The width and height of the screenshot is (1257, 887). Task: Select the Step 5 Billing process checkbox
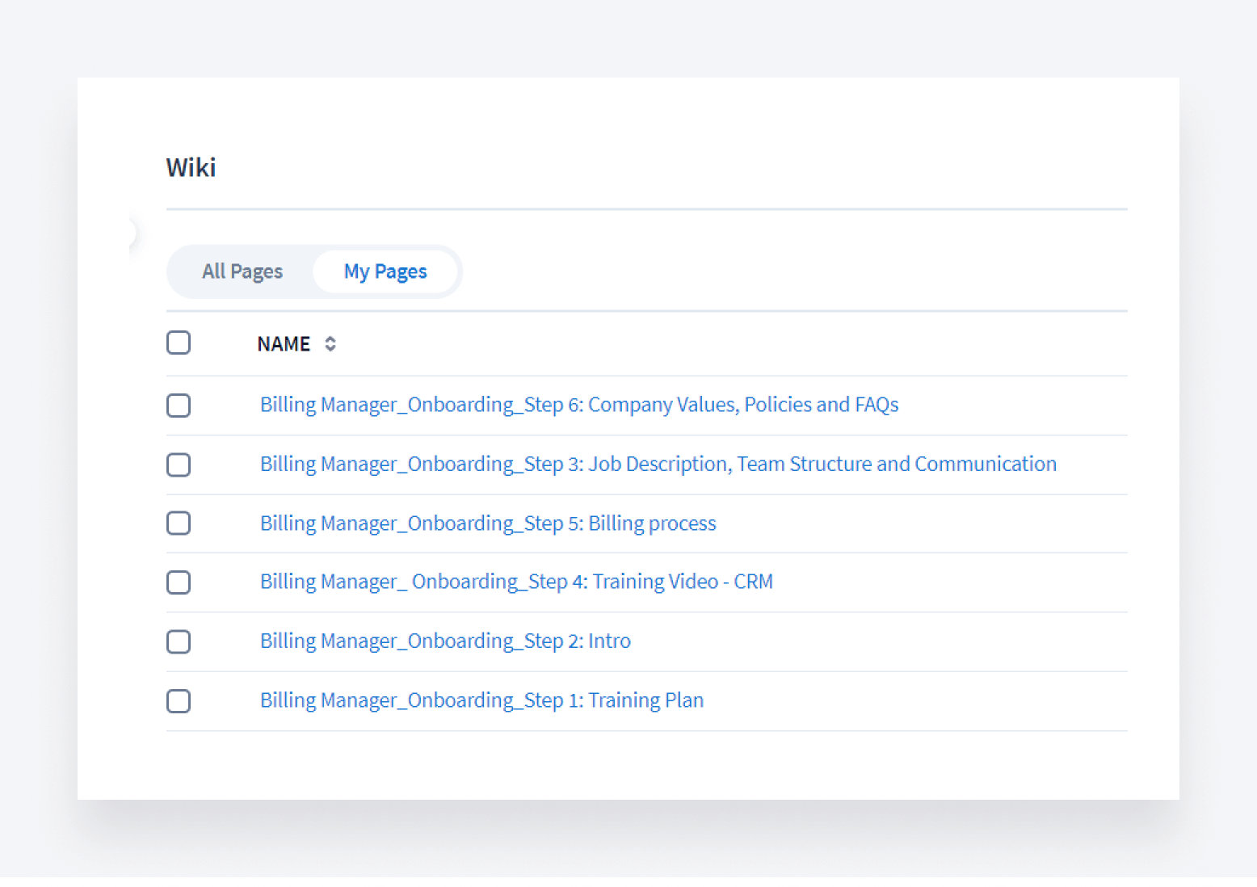179,523
